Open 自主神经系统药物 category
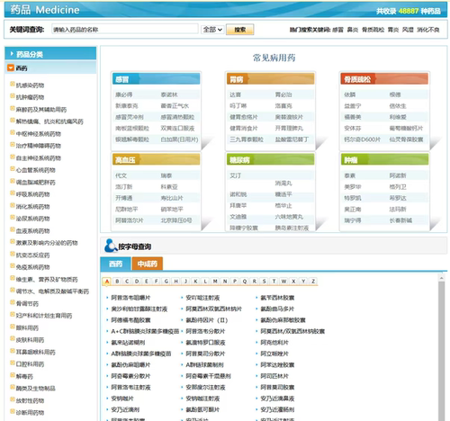The width and height of the screenshot is (450, 421). pos(39,158)
